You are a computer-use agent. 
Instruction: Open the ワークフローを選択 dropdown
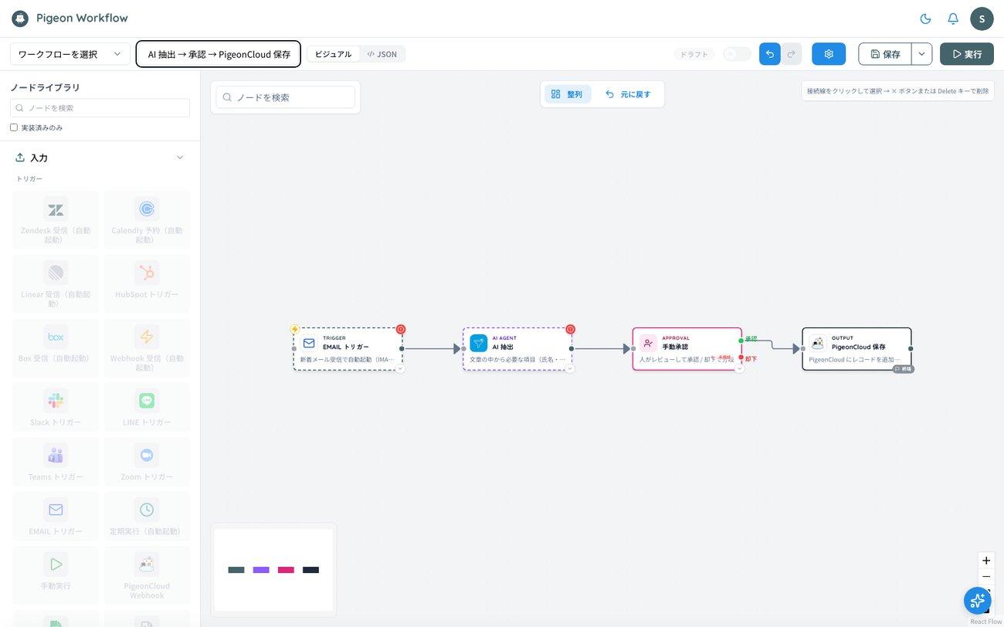tap(70, 54)
